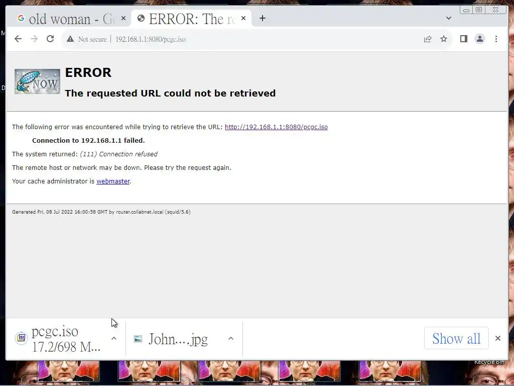The width and height of the screenshot is (514, 386).
Task: Maximize the browser window
Action: tap(479, 10)
